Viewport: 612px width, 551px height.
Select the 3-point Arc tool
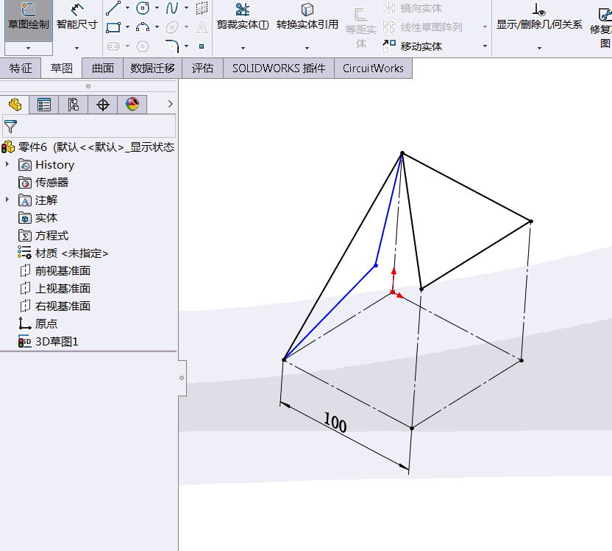[x=143, y=27]
